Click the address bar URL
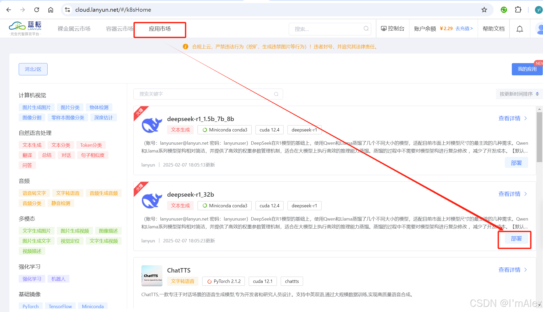 113,10
